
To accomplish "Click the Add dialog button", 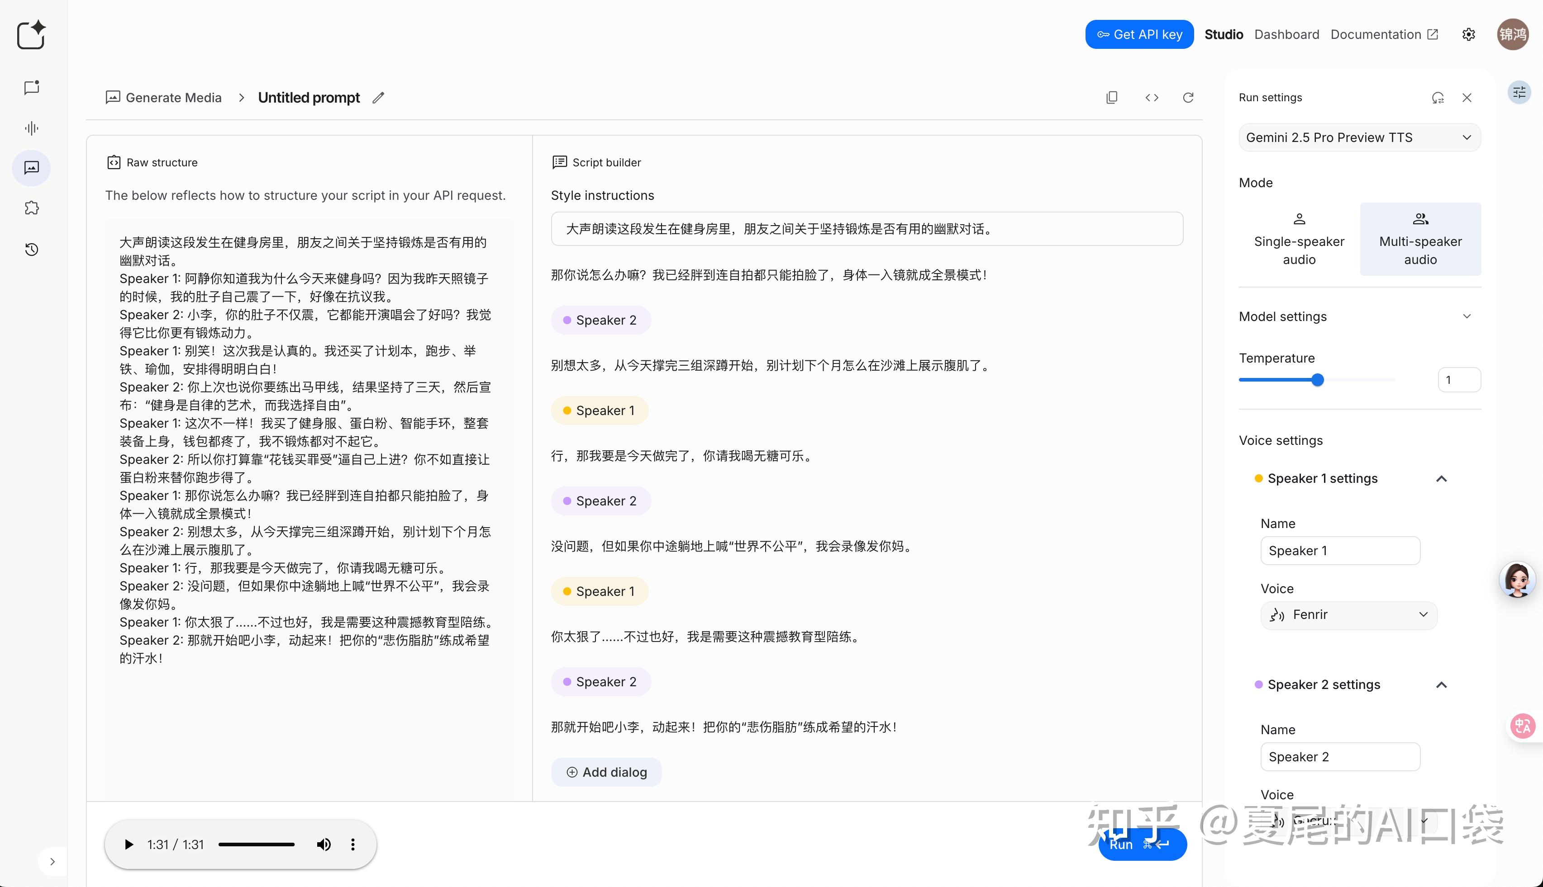I will 606,773.
